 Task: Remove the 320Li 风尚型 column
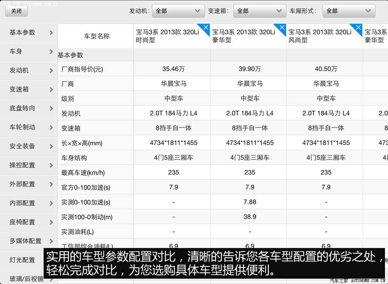pos(358,27)
